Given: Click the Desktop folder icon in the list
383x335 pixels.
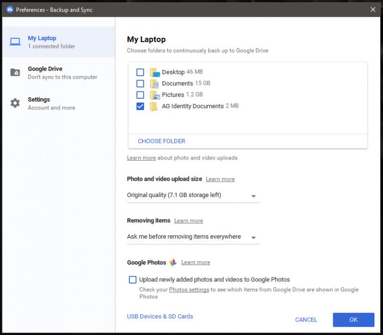Looking at the screenshot, I should point(155,72).
